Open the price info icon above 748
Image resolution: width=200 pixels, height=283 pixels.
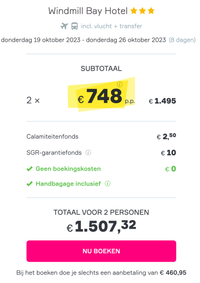[x=120, y=84]
